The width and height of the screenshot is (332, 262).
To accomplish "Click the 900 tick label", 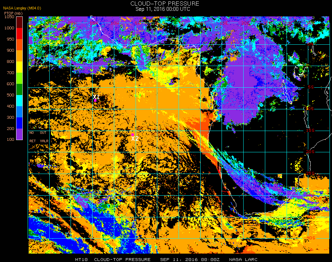I will pyautogui.click(x=10, y=50).
